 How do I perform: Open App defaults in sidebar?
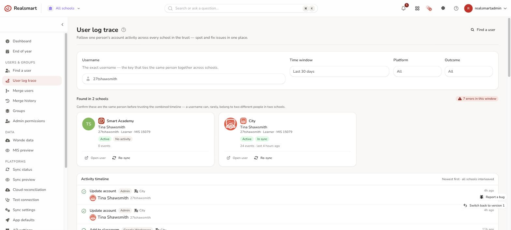(32, 220)
